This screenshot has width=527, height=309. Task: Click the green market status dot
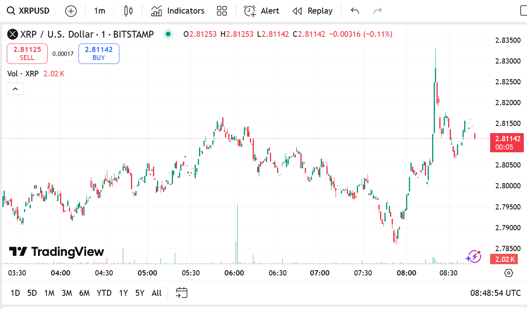[x=168, y=34]
